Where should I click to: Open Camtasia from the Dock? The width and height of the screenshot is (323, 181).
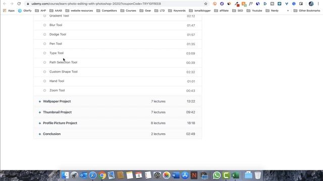click(x=226, y=175)
